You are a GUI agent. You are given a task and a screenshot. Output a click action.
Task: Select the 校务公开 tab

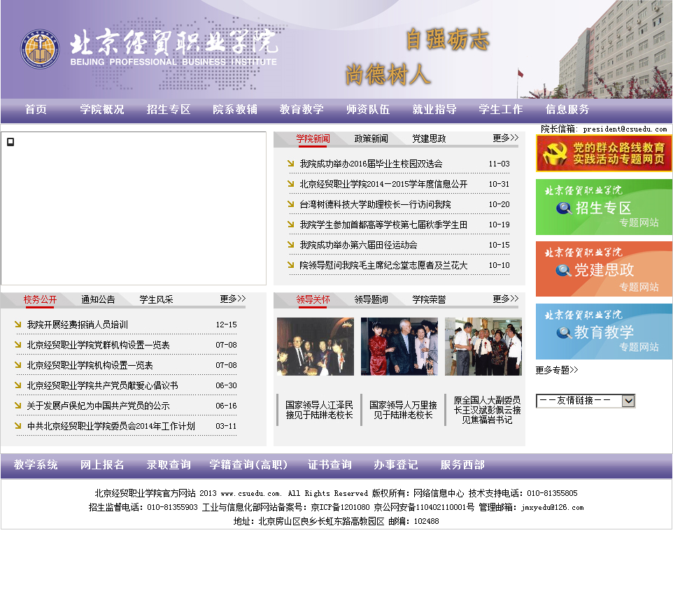[x=40, y=299]
